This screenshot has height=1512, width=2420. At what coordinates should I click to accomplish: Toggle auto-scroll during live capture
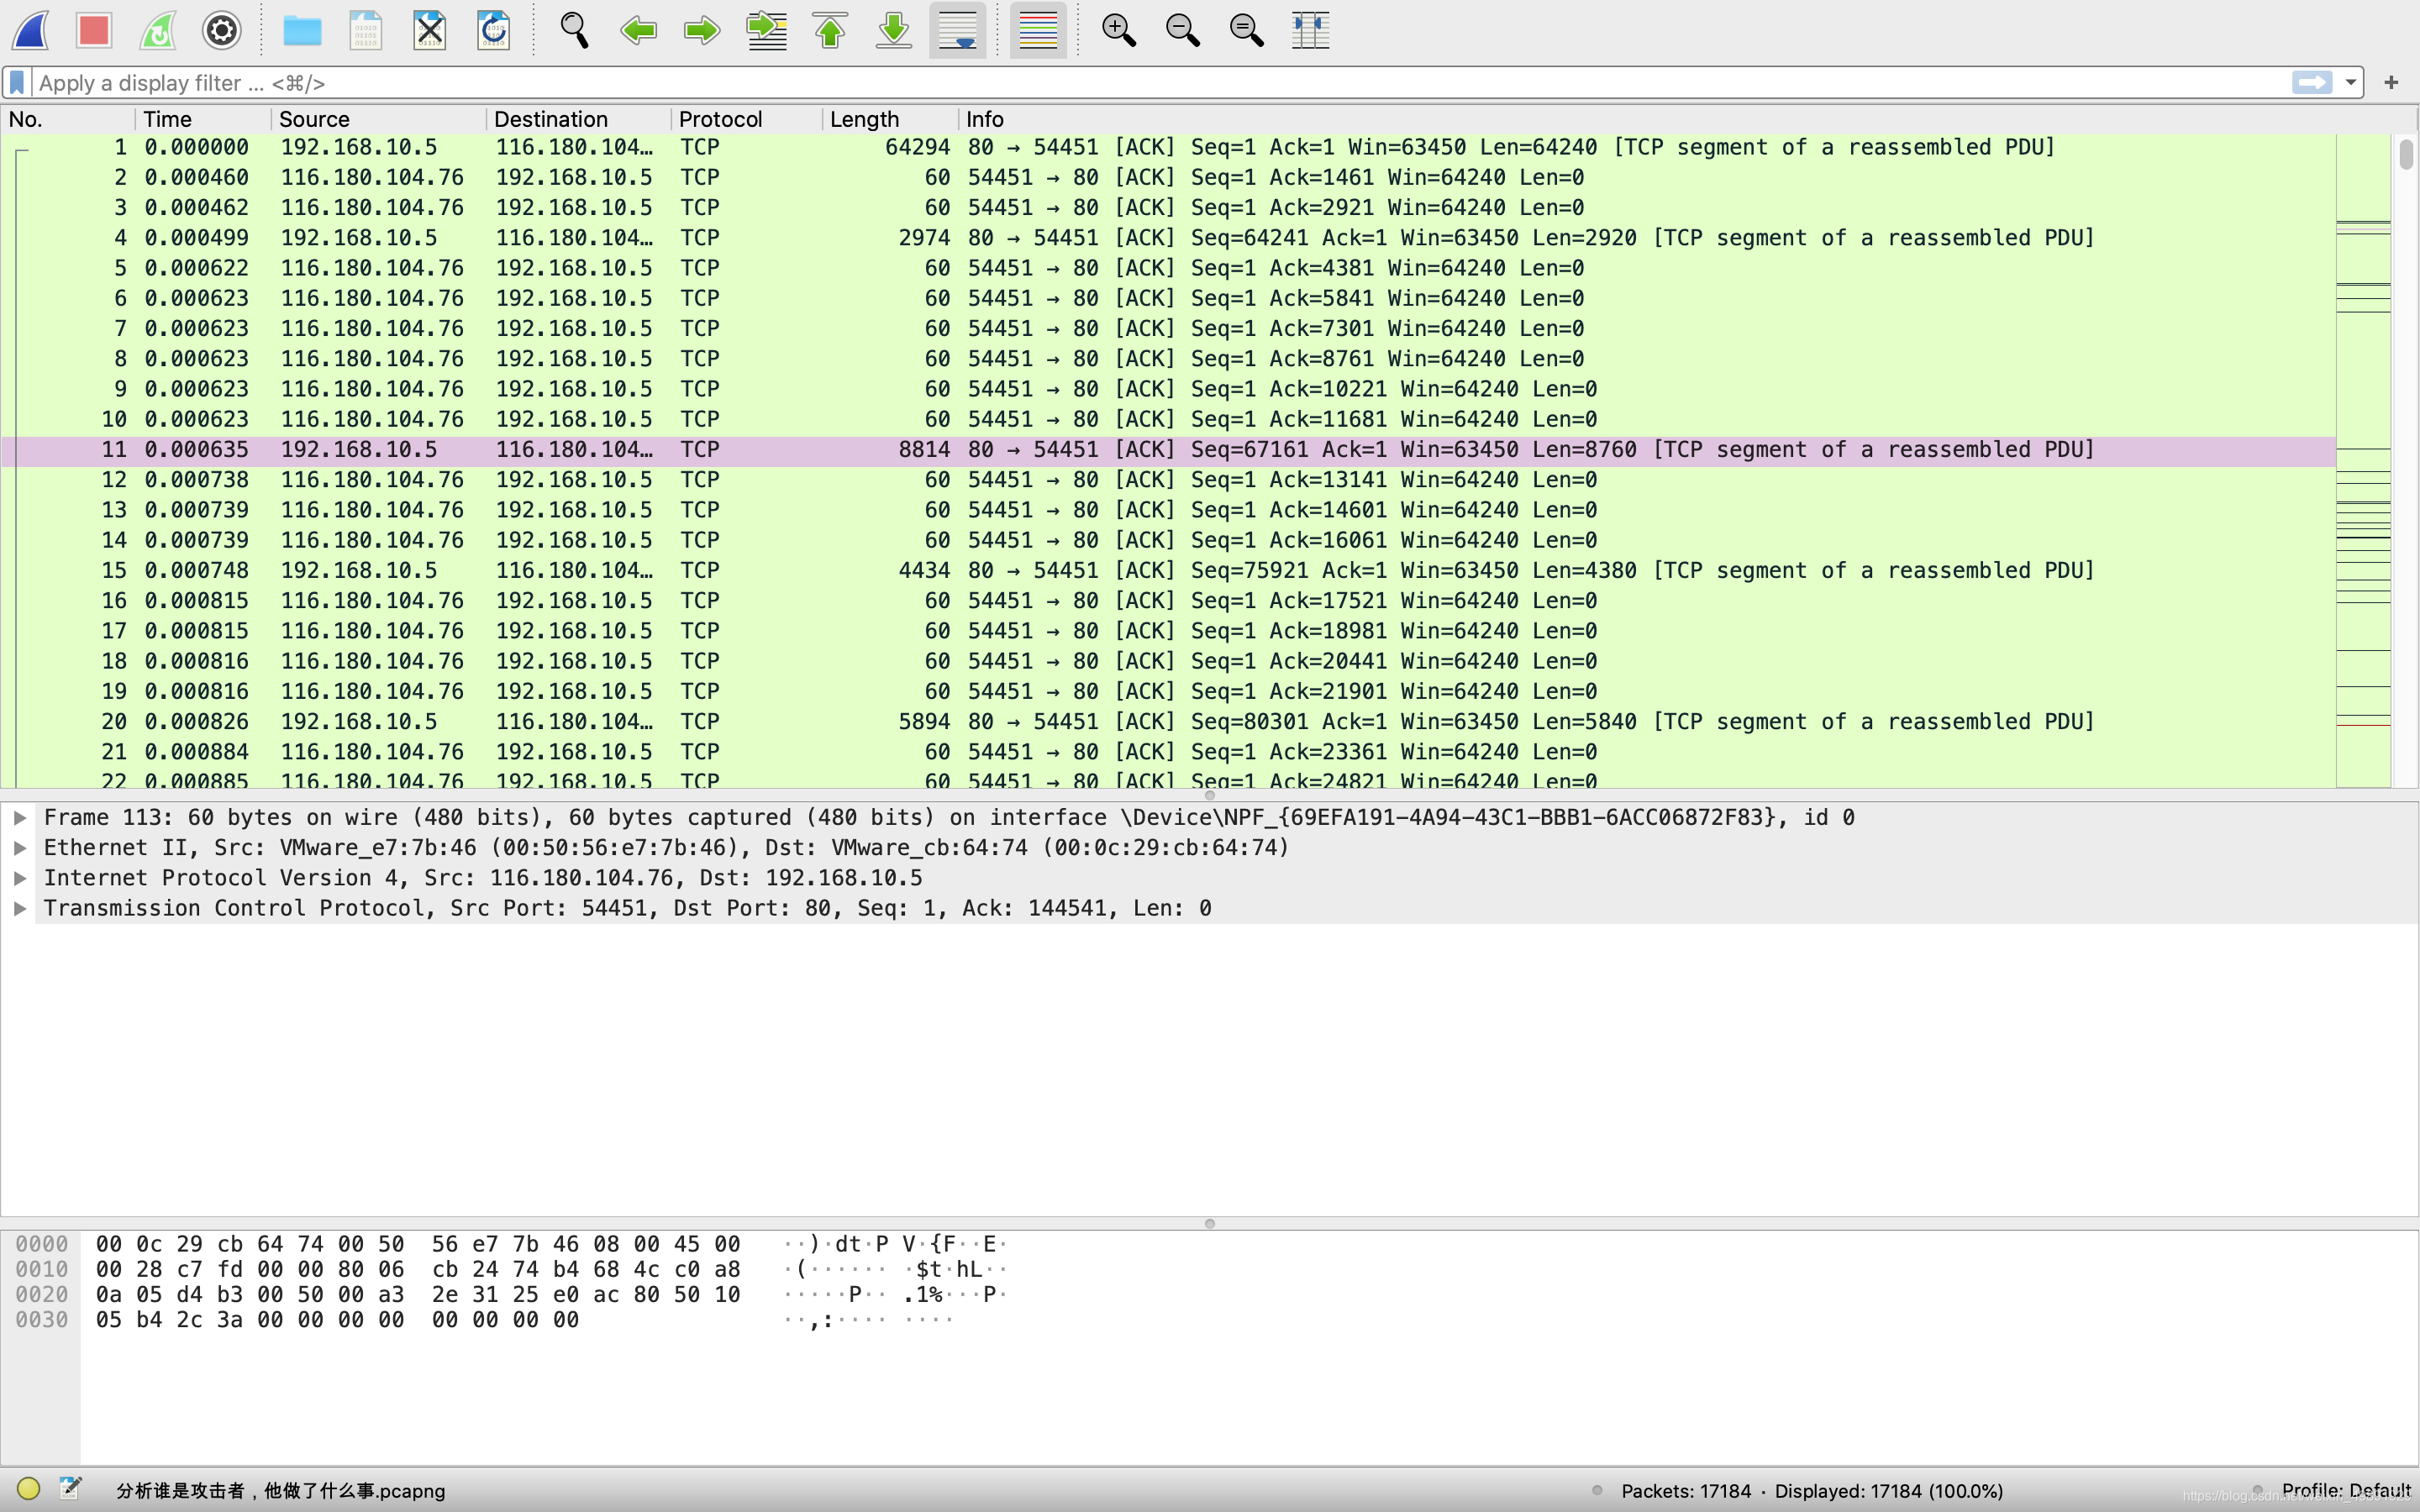pos(958,30)
